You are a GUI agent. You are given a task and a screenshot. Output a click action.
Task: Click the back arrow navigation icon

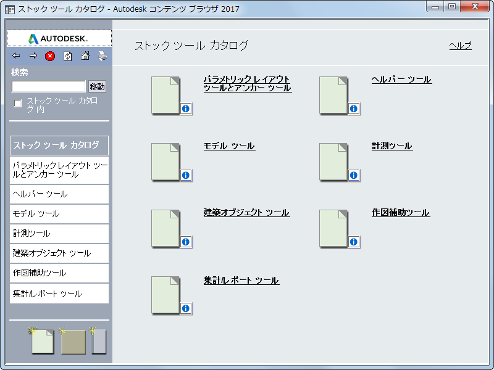(16, 56)
